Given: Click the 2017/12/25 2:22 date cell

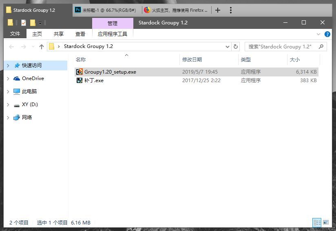Looking at the screenshot, I should tap(201, 81).
